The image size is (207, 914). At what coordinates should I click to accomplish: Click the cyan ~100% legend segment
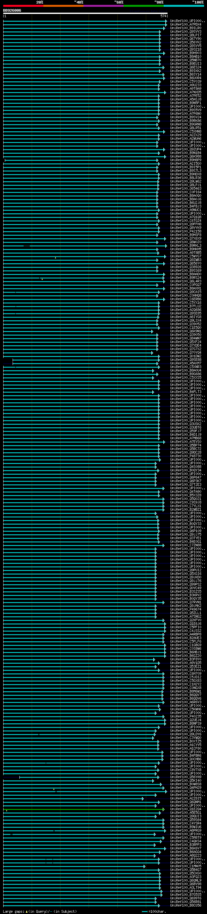[184, 6]
